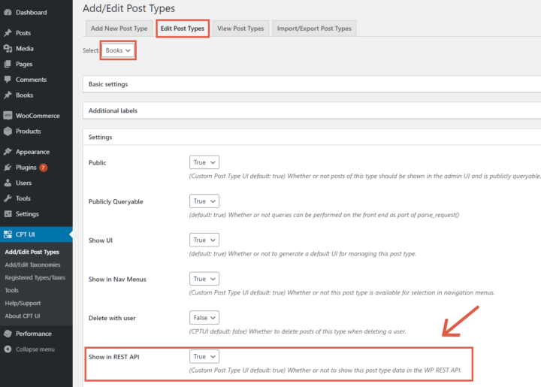
Task: Click the Show UI setting label
Action: tap(101, 240)
